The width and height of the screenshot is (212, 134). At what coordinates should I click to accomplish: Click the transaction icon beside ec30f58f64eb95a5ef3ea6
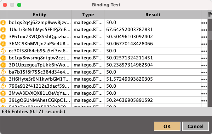3,51
